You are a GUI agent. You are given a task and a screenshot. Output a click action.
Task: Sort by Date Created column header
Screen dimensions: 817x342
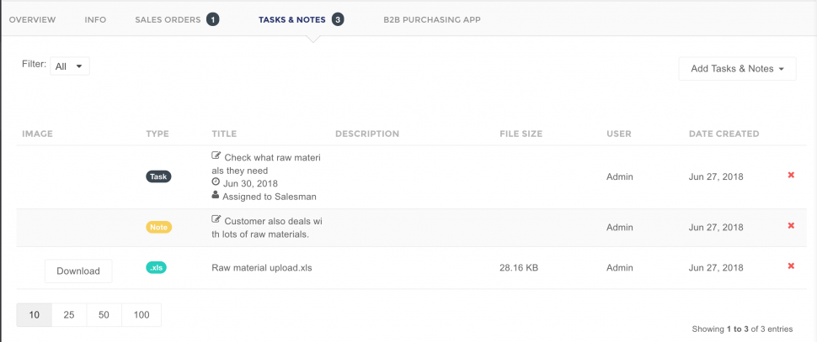pyautogui.click(x=724, y=134)
